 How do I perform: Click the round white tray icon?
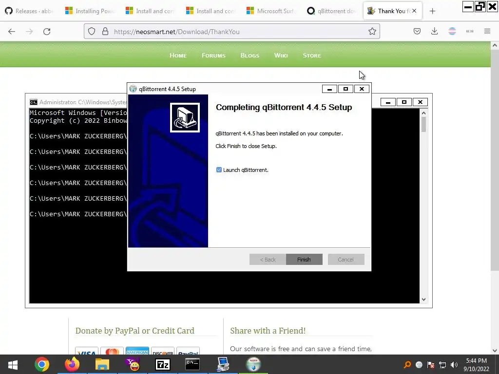[419, 365]
